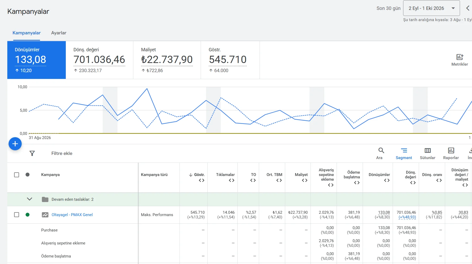Image resolution: width=472 pixels, height=264 pixels.
Task: Select the Dönüşümler metric card
Action: [x=37, y=60]
